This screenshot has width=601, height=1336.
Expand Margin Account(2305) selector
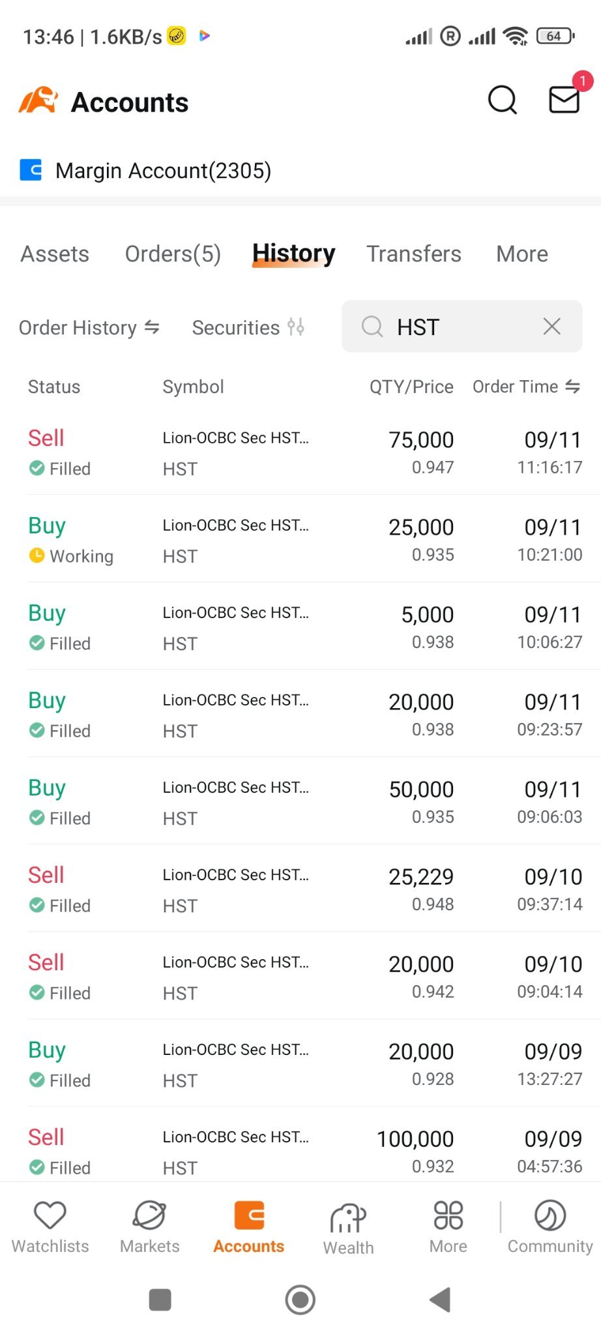click(x=146, y=170)
